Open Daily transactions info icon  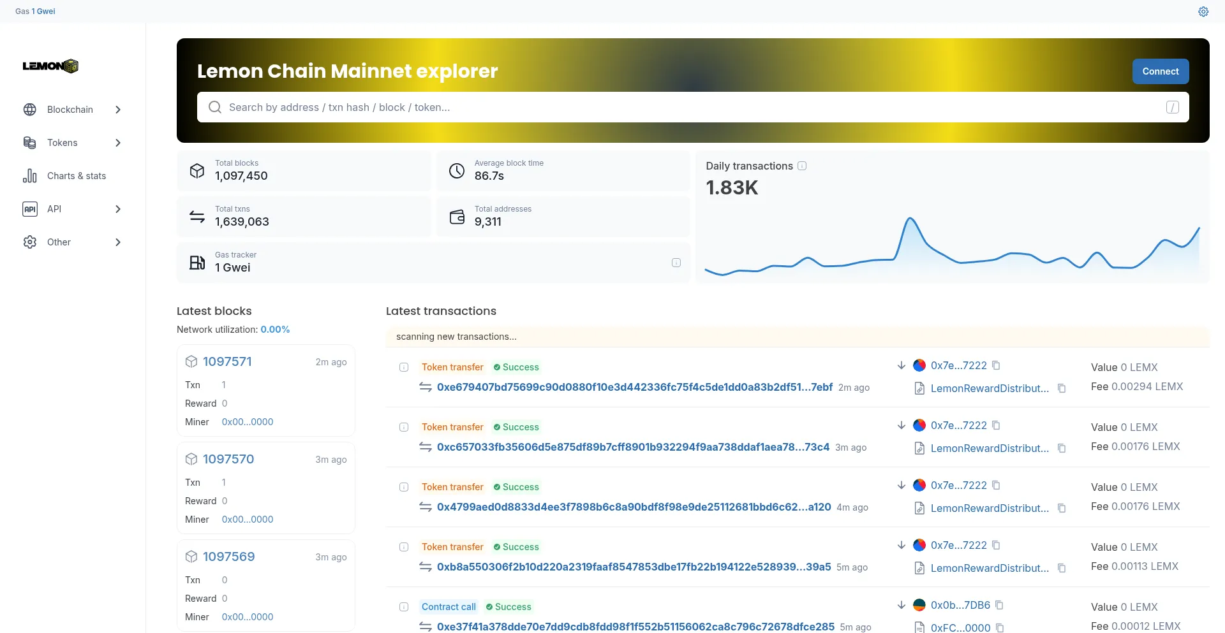[x=802, y=166]
